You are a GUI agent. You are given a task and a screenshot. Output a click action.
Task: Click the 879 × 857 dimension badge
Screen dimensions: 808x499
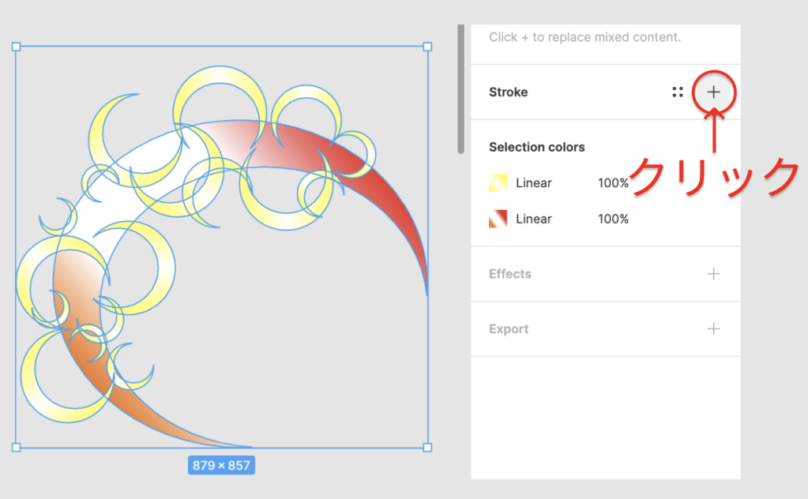click(221, 465)
